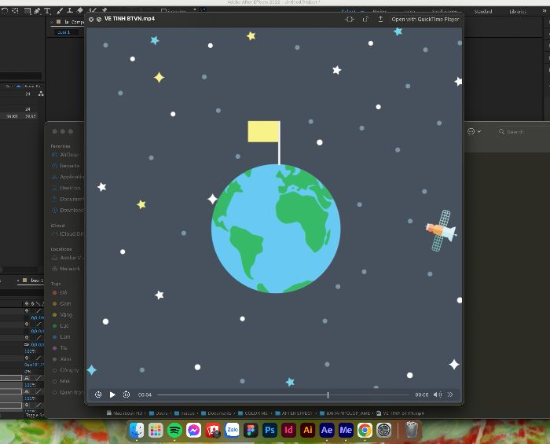
Task: Select the Đỏ red tag
Action: 60,292
